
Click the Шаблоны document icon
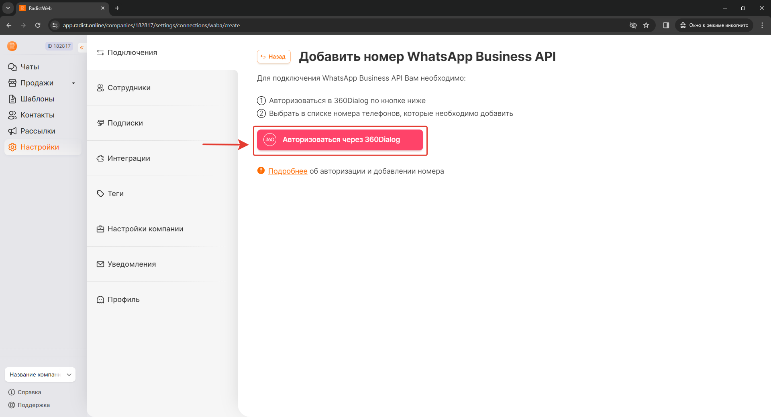[x=12, y=99]
